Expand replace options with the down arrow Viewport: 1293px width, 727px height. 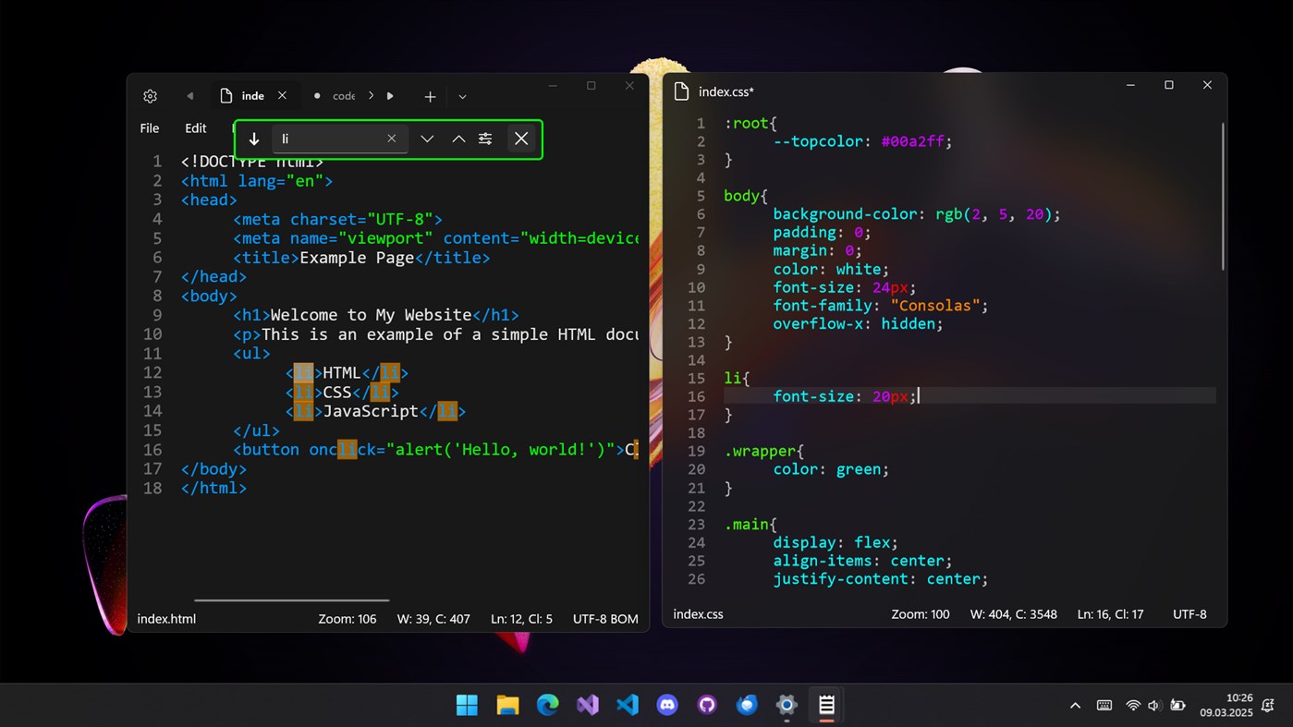coord(254,139)
